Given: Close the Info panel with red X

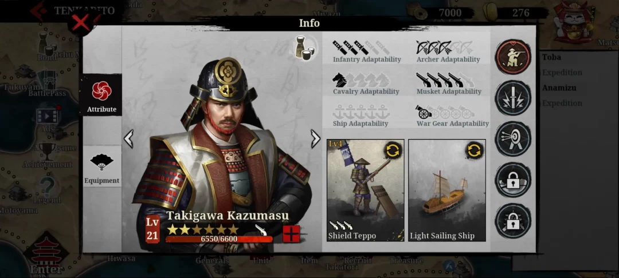Looking at the screenshot, I should tap(81, 23).
